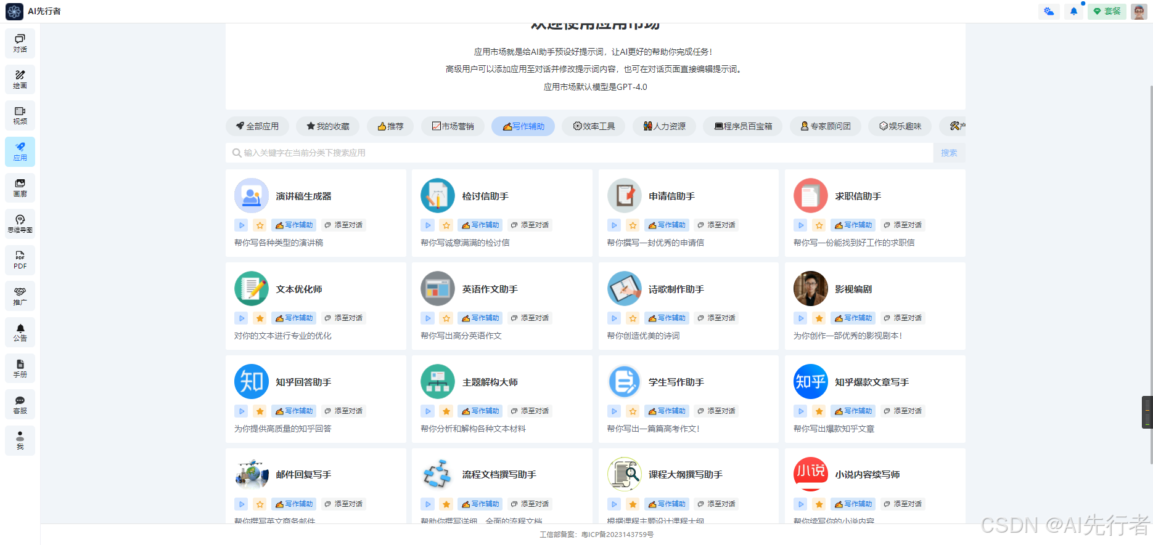
Task: Select the 应用 apps sidebar item
Action: [20, 151]
